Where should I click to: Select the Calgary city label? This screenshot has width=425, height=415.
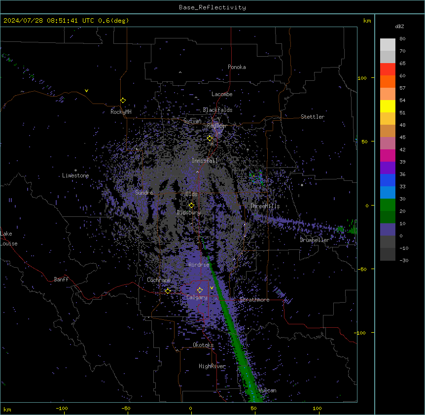tap(197, 297)
